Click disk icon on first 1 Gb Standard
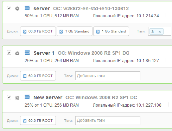 pyautogui.click(x=61, y=31)
